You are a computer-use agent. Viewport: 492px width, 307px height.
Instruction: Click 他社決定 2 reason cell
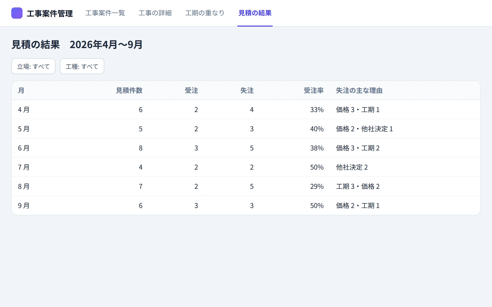pos(352,167)
